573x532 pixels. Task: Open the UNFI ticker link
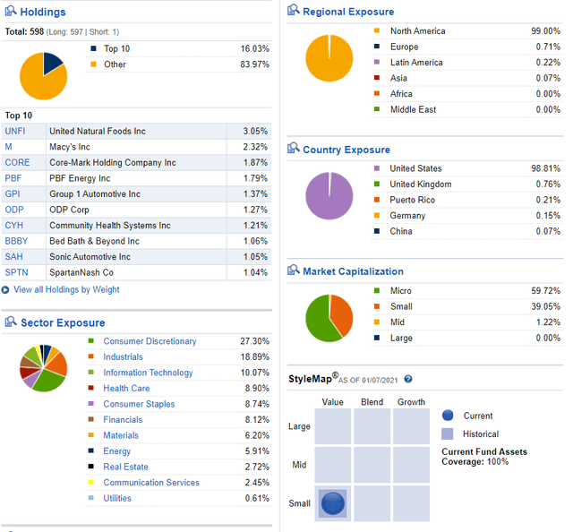click(15, 131)
